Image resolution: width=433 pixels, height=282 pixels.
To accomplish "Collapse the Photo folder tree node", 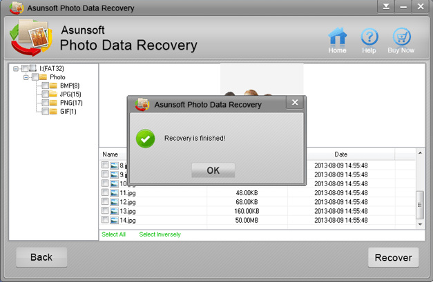I will [26, 77].
